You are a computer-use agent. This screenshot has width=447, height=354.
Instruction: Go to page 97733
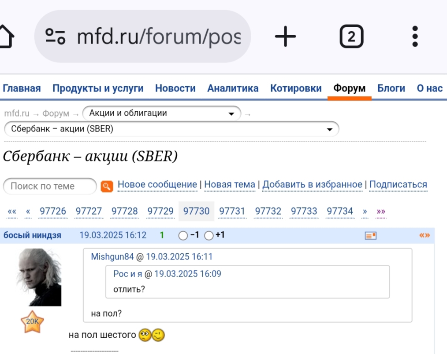pyautogui.click(x=304, y=211)
